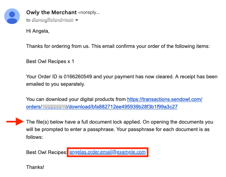The width and height of the screenshot is (226, 177).
Task: Click the red arrow pointing at the document lock text
Action: (x=15, y=121)
